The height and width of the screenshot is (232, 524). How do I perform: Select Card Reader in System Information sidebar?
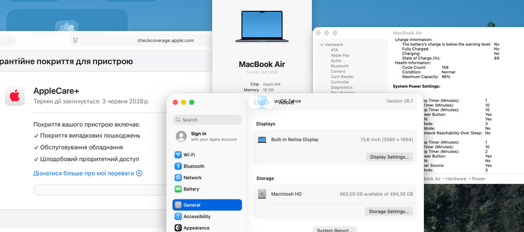pos(342,77)
